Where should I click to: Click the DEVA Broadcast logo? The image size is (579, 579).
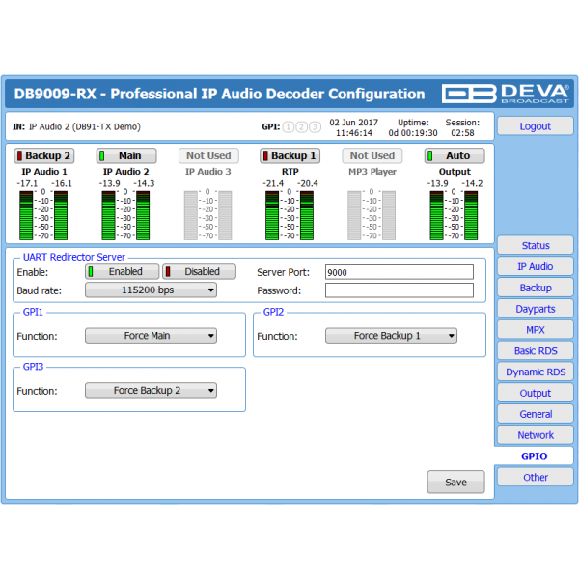505,94
